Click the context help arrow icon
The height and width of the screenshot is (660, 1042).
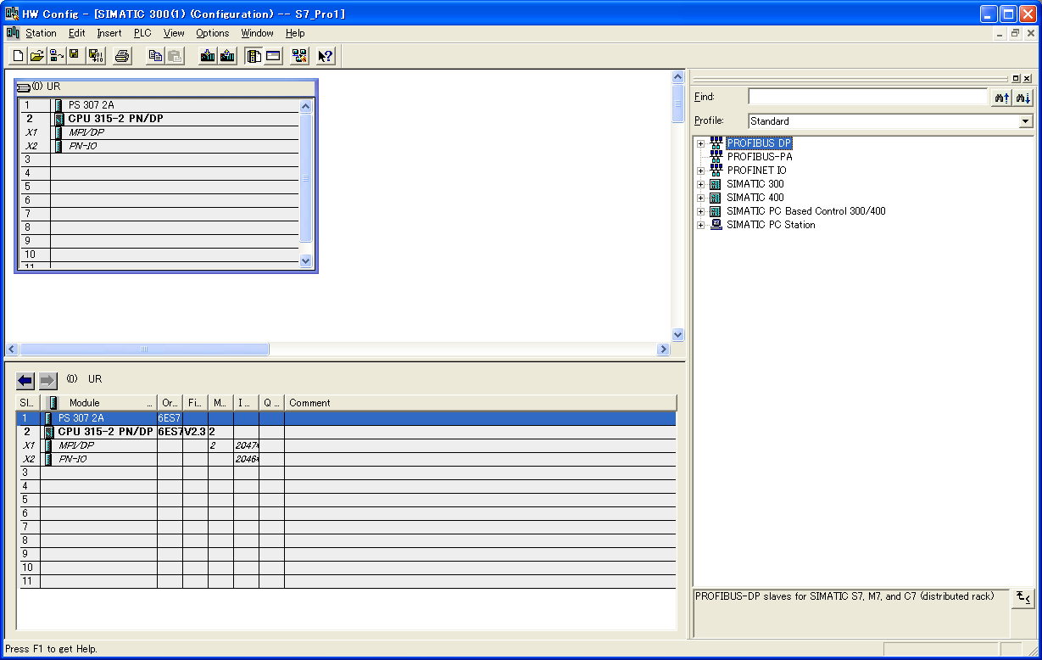tap(326, 56)
